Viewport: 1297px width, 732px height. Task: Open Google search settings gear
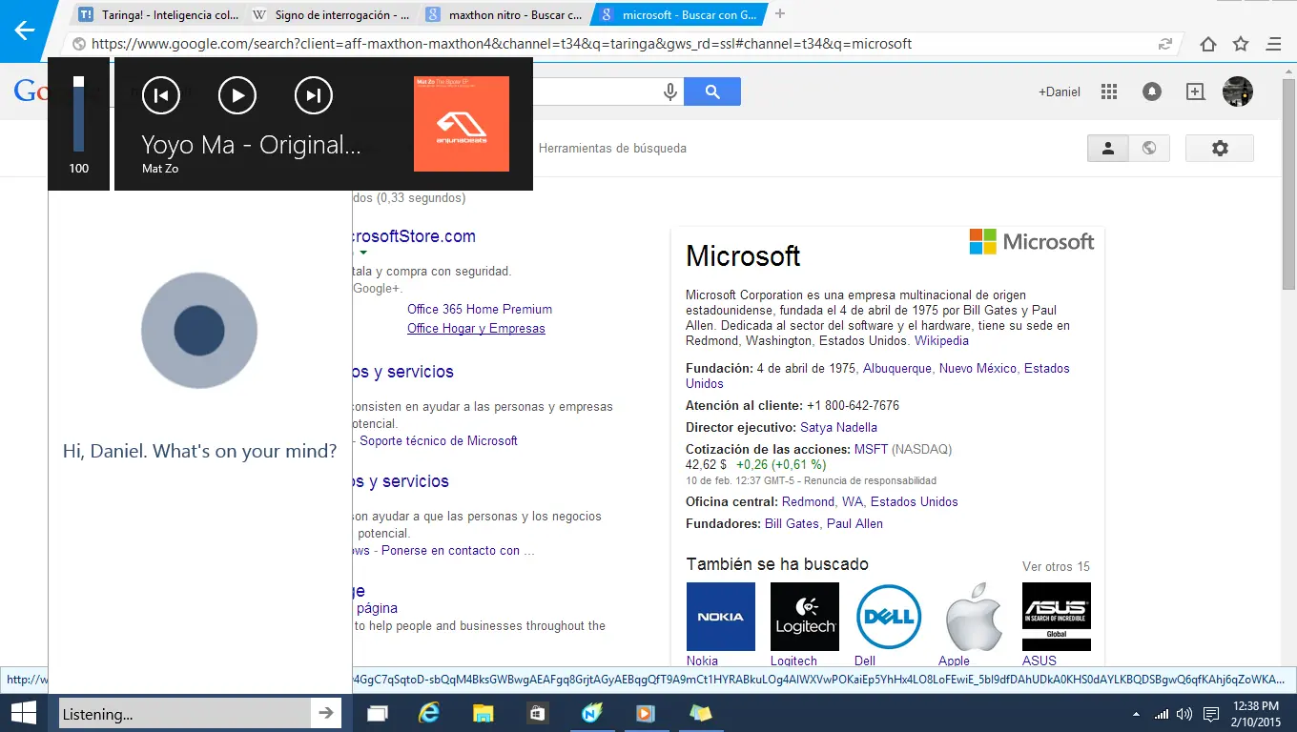pos(1220,149)
